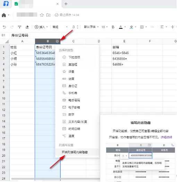The width and height of the screenshot is (177, 182).
Task: Open the borders grid icon
Action: pos(142,27)
